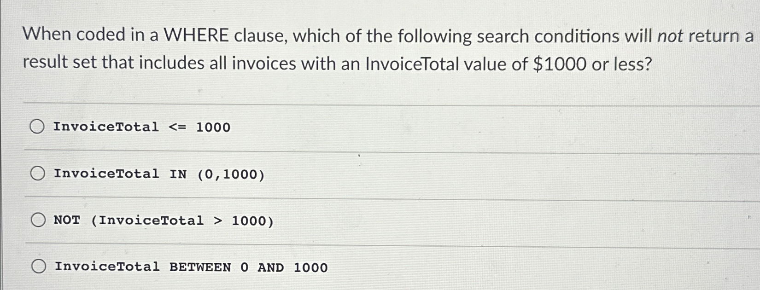Click the divider below the second answer
The image size is (760, 290).
(322, 197)
